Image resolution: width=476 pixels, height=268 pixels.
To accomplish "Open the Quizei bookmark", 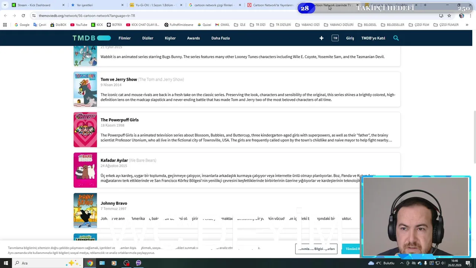I will [204, 25].
